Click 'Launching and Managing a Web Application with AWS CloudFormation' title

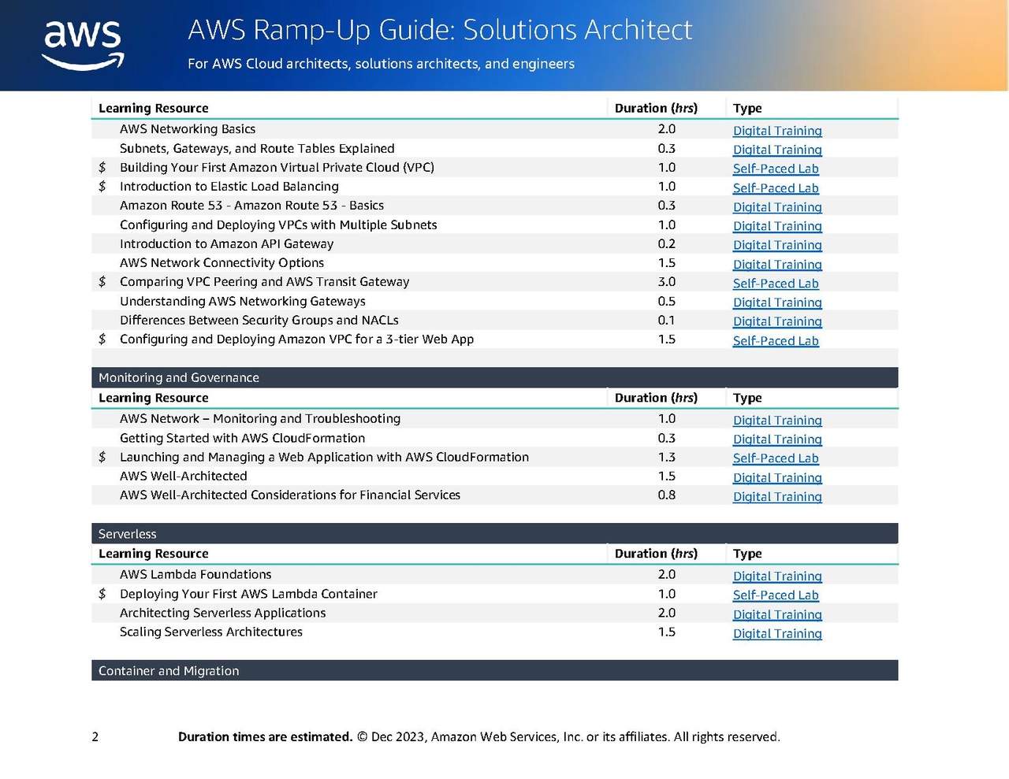pos(324,457)
